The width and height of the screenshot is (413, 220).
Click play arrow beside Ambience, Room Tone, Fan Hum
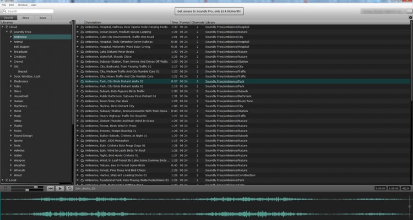click(x=78, y=101)
